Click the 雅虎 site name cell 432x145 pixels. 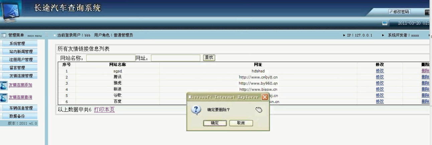pos(118,83)
